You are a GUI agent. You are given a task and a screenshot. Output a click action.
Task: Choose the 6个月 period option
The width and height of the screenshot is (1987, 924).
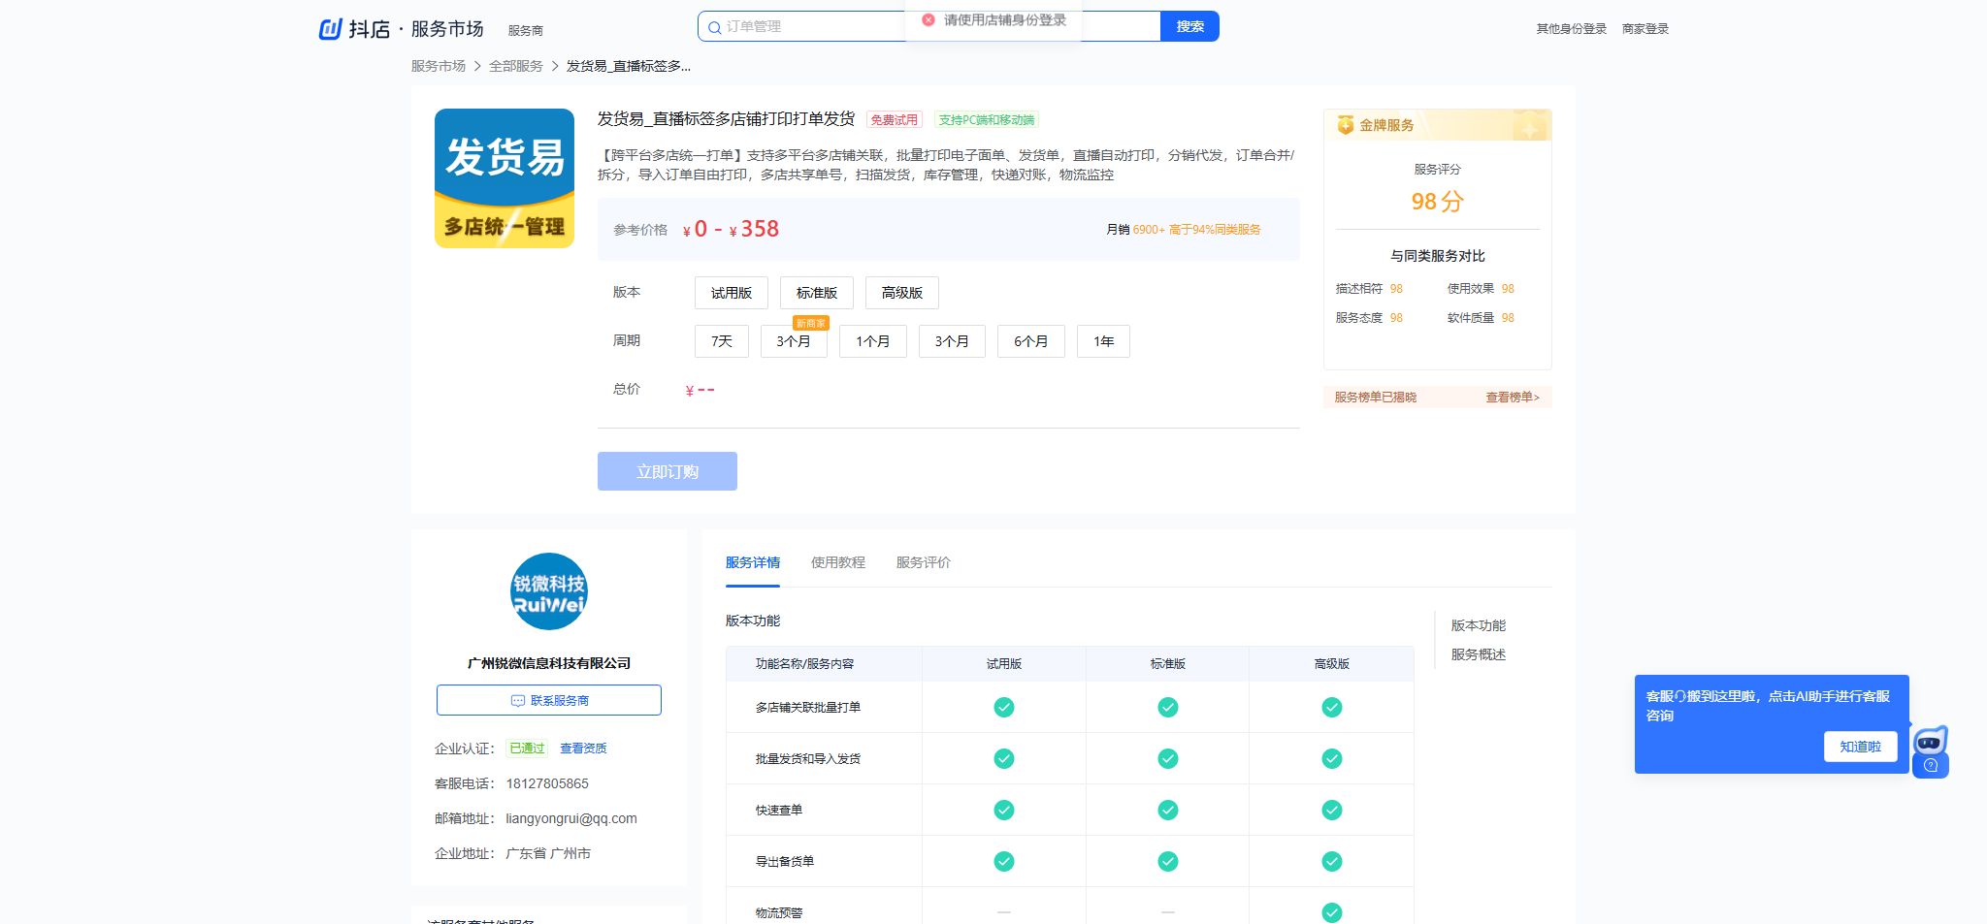(1031, 341)
